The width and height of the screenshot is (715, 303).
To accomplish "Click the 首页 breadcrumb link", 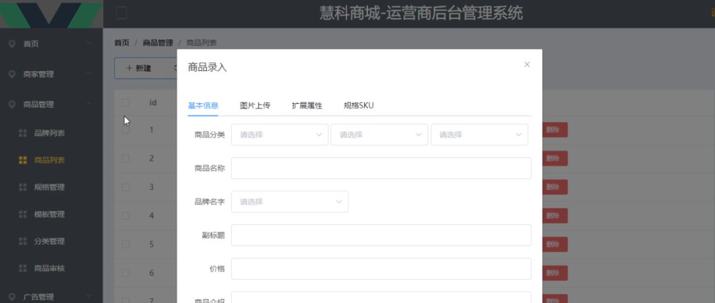I will tap(122, 43).
